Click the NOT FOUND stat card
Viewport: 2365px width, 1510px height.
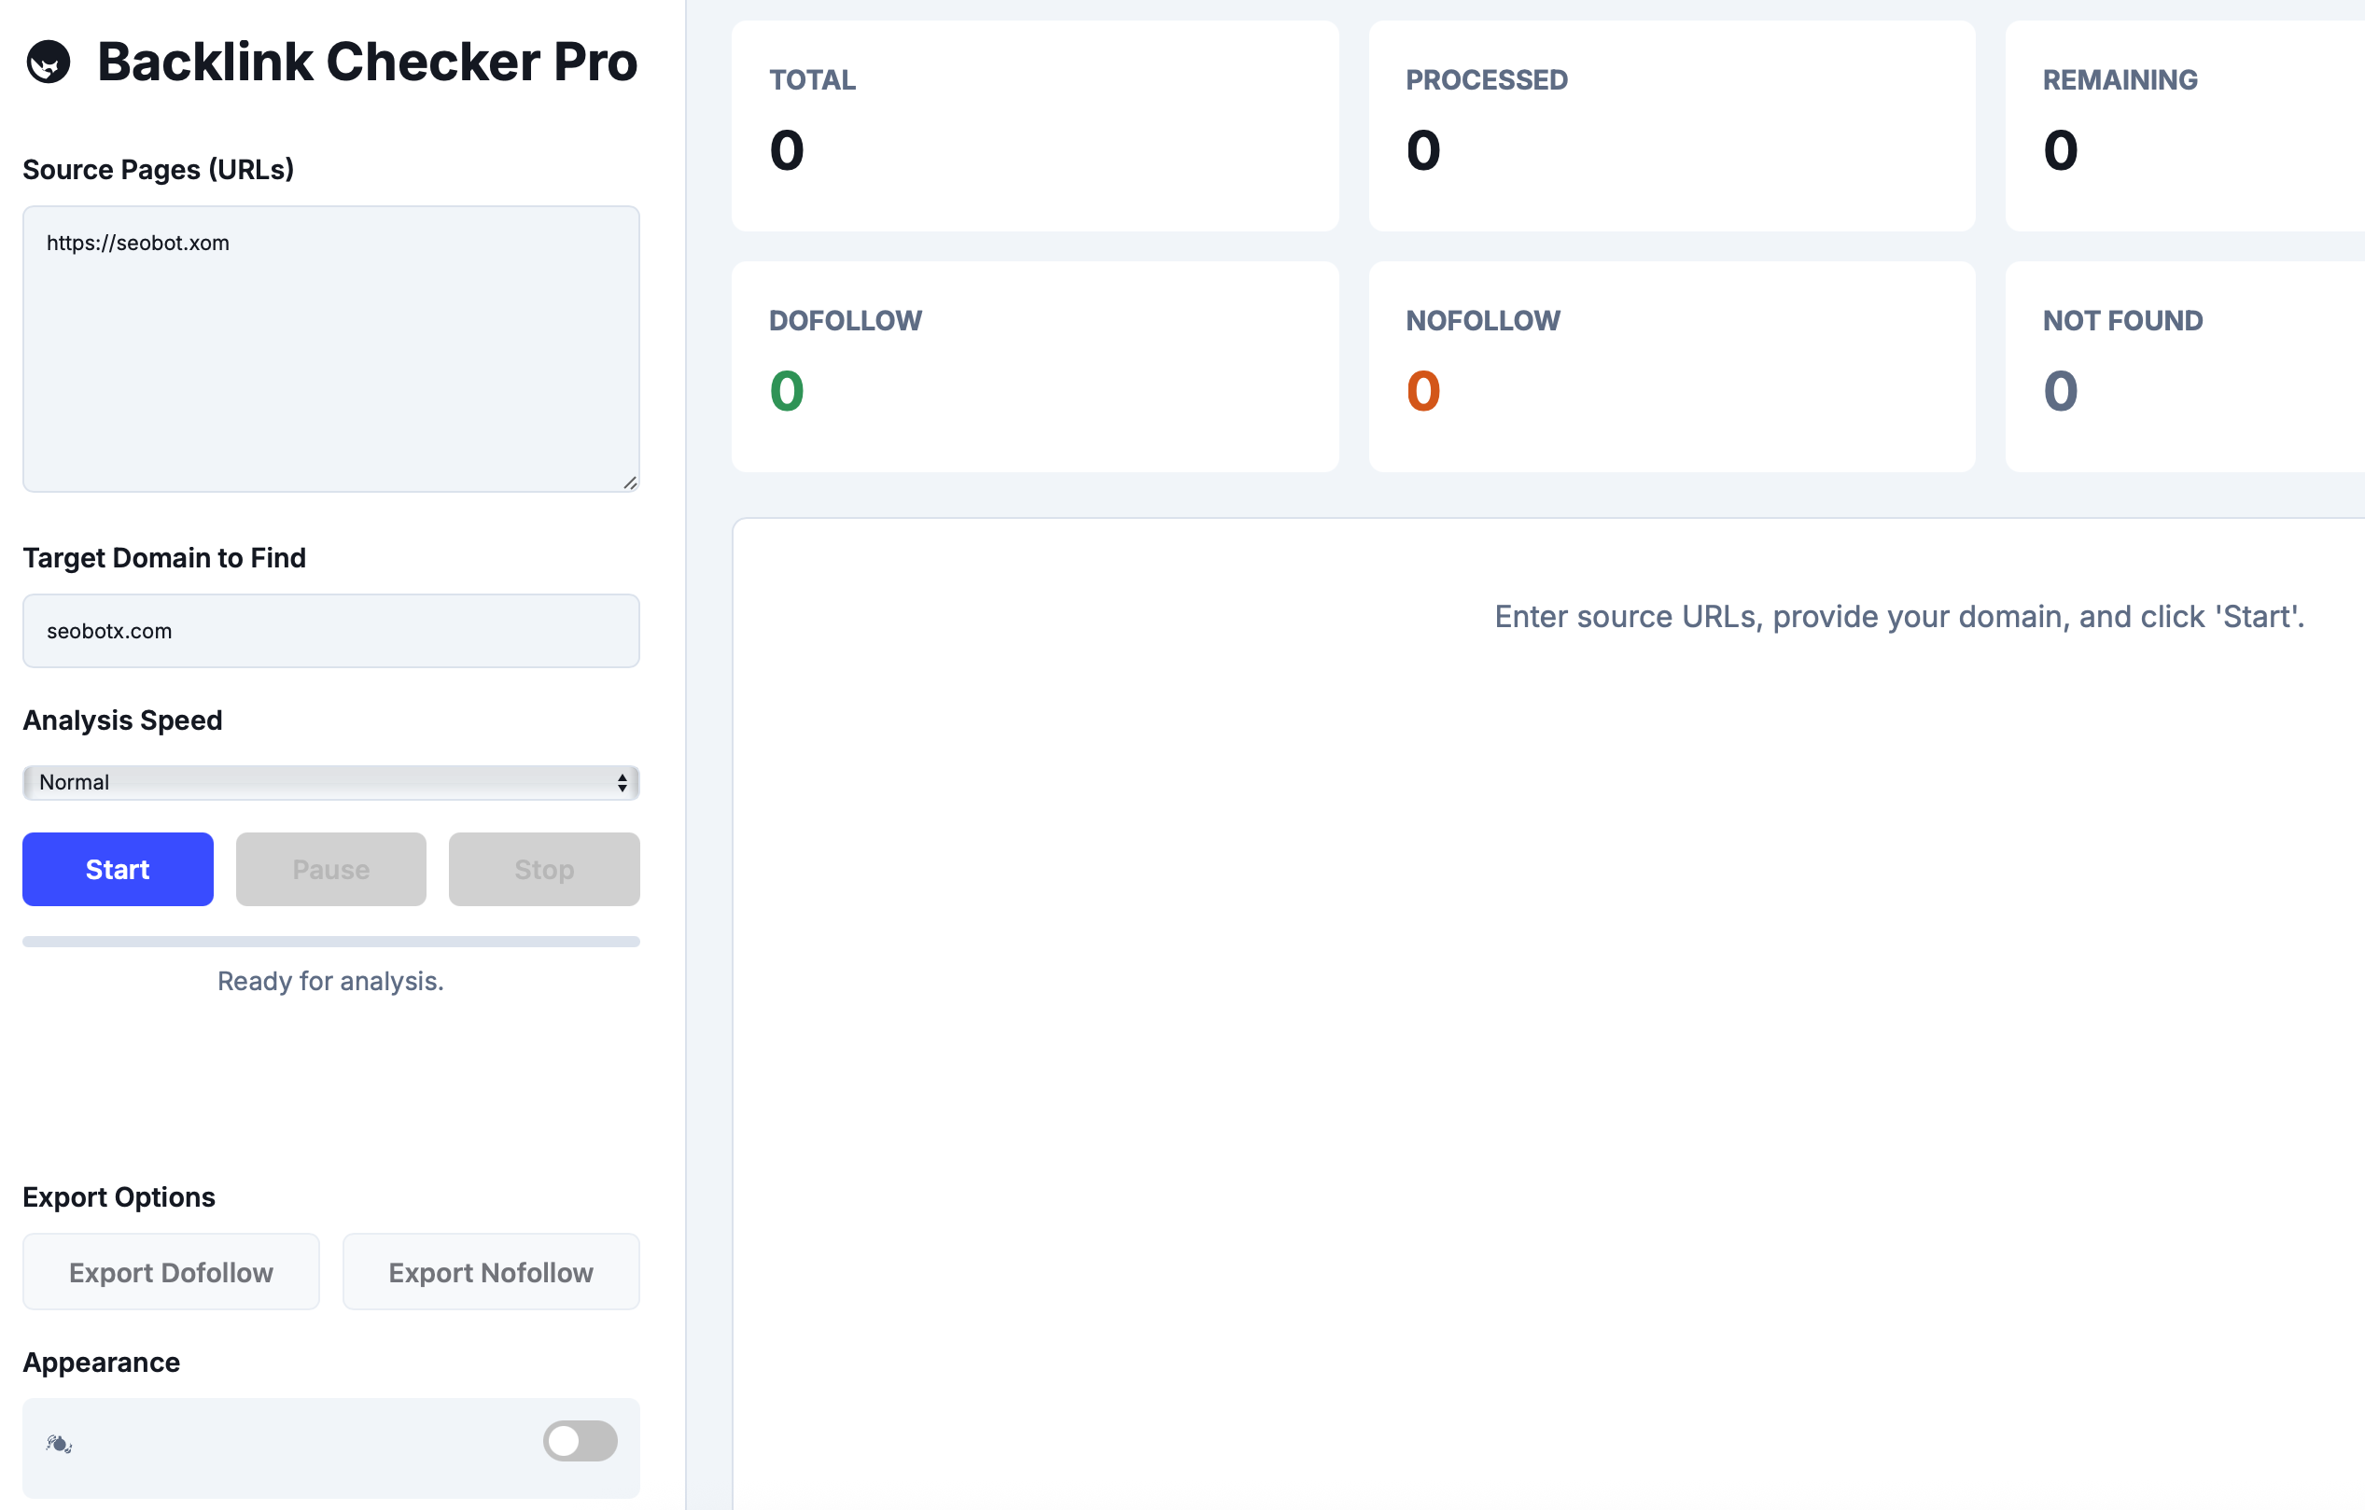2185,366
